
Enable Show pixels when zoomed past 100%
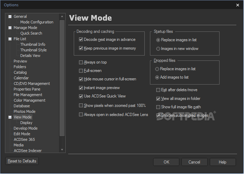[x=81, y=106]
